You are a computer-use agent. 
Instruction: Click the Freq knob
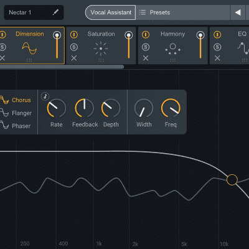171,108
